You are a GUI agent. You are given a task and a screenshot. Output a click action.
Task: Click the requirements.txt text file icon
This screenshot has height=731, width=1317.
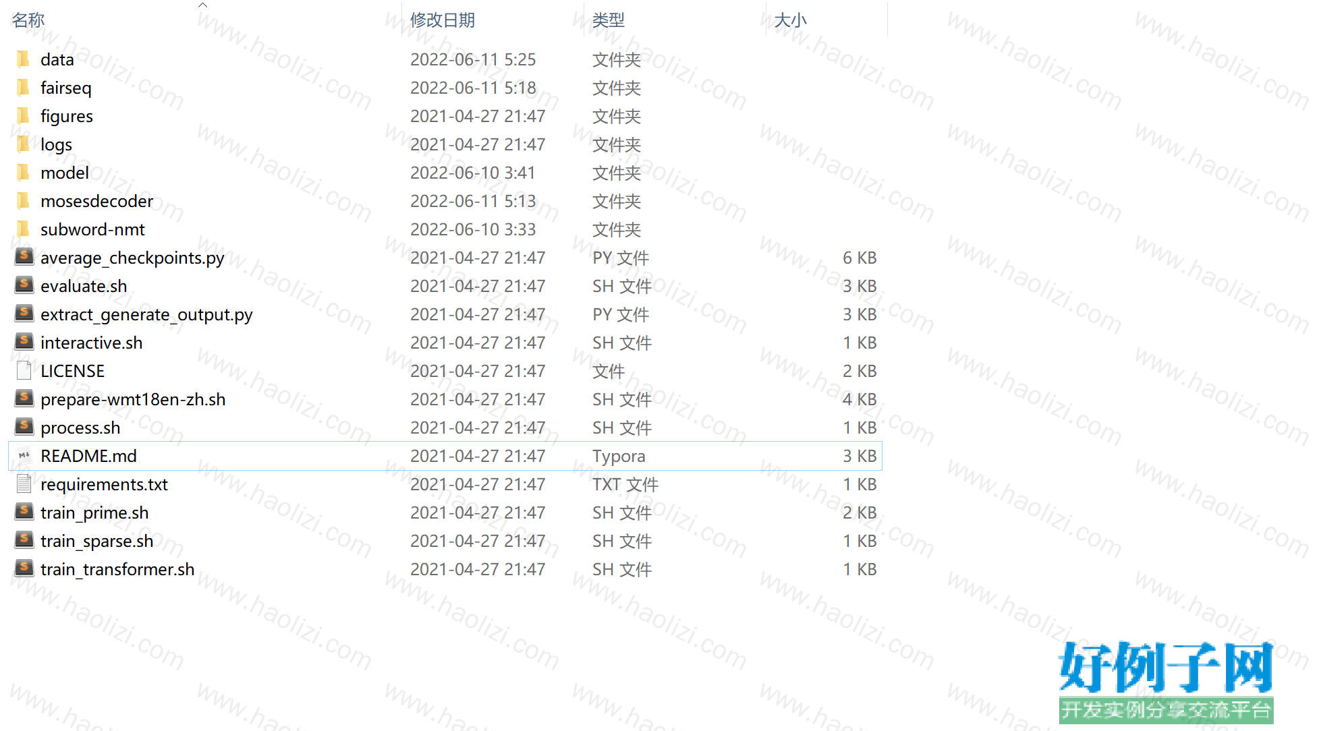24,484
